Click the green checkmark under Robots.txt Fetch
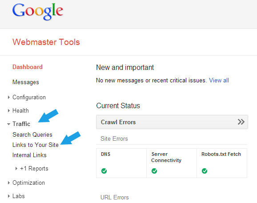 (205, 171)
